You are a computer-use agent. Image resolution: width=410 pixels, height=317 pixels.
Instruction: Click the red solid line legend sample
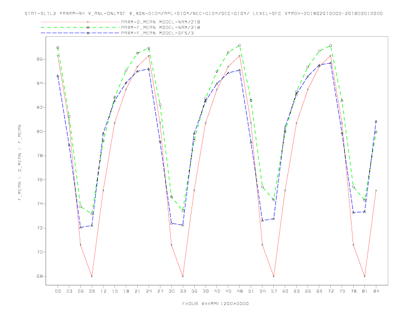point(80,22)
